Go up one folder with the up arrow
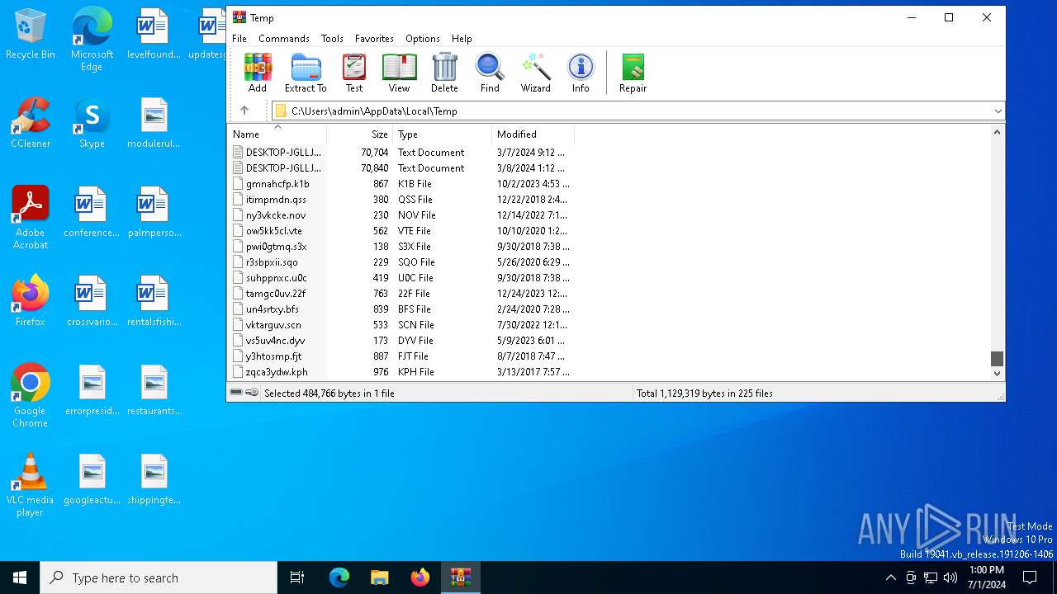Screen dimensions: 1057x594 244,111
